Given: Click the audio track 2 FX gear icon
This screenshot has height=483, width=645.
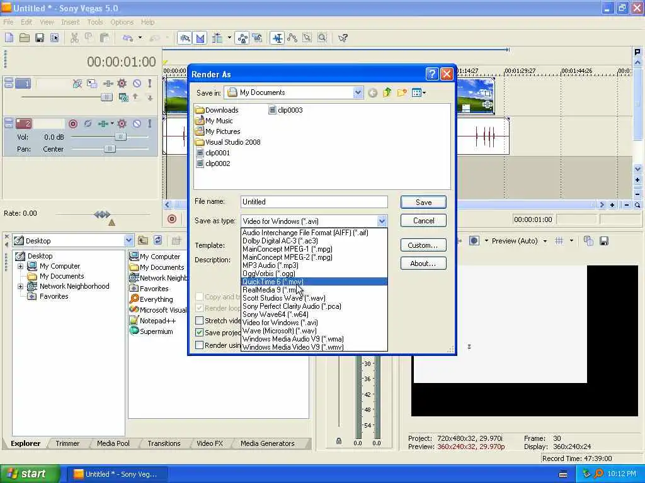Looking at the screenshot, I should (x=122, y=124).
